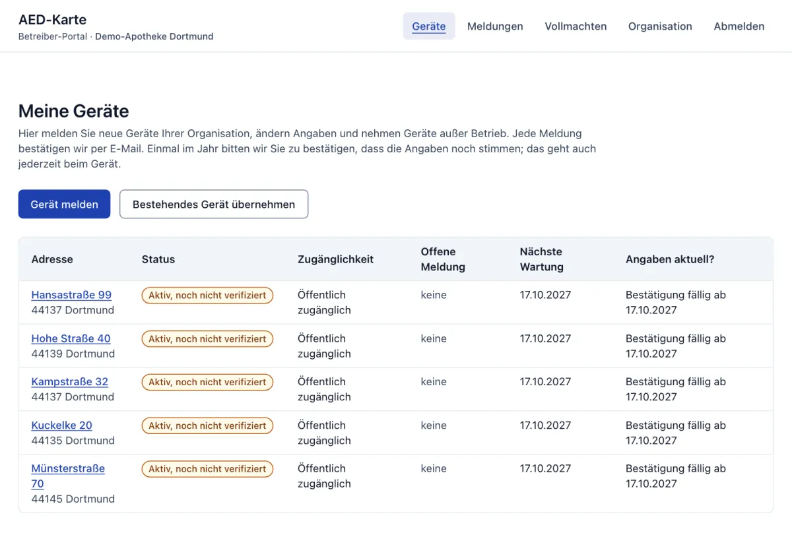Viewport: 792px width, 533px height.
Task: Click the Demo-Apotheke Dortmund subtitle
Action: click(x=154, y=36)
